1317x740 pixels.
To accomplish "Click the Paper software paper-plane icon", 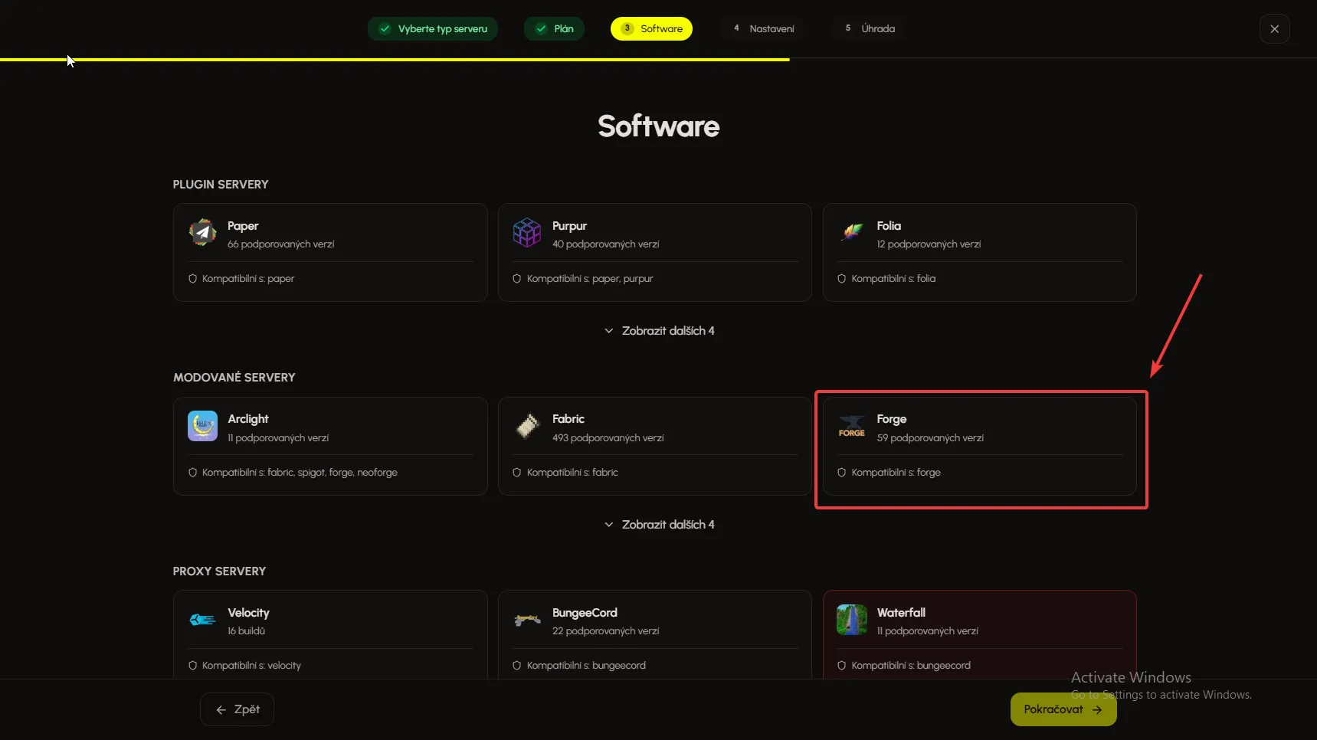I will 203,232.
